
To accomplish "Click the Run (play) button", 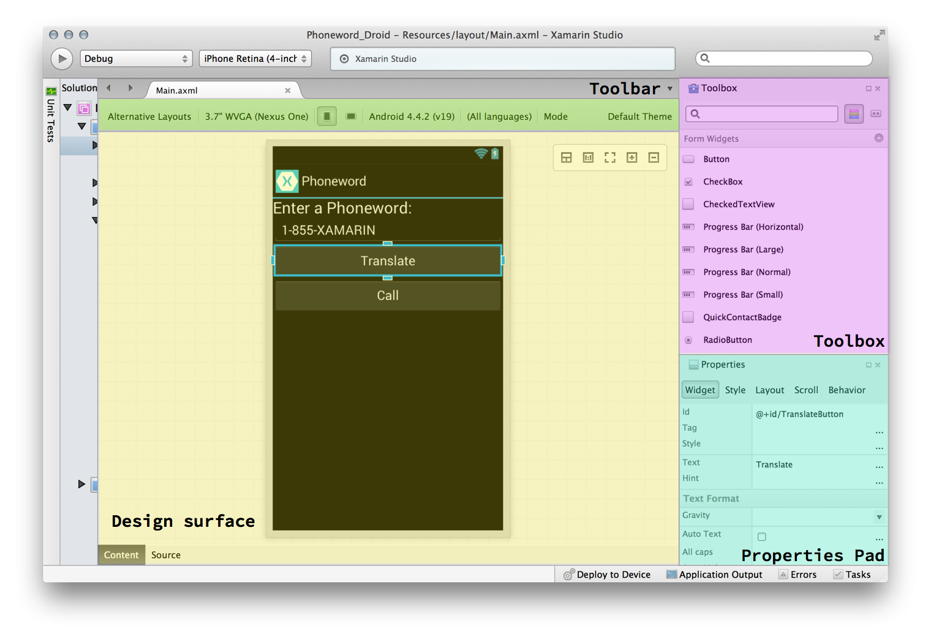I will click(61, 59).
